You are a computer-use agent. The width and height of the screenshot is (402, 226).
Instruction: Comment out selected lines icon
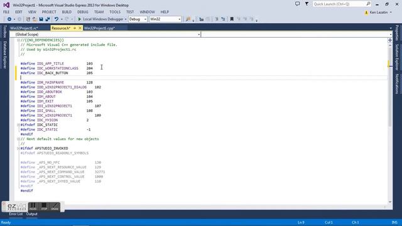(217, 19)
